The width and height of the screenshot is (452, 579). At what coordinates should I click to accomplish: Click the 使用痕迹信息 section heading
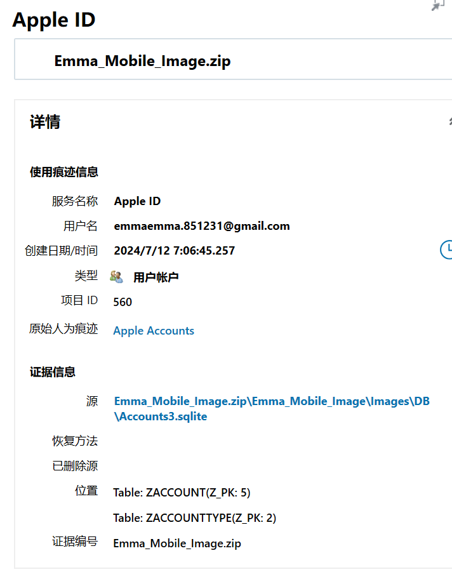click(x=64, y=171)
